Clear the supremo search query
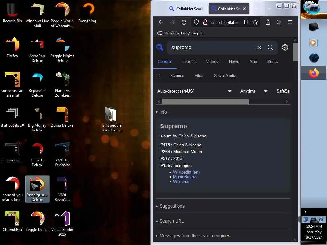The image size is (327, 245). coord(259,48)
